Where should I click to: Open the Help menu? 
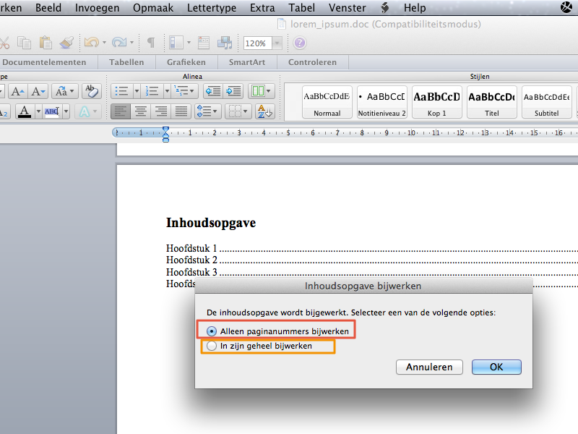(x=415, y=8)
